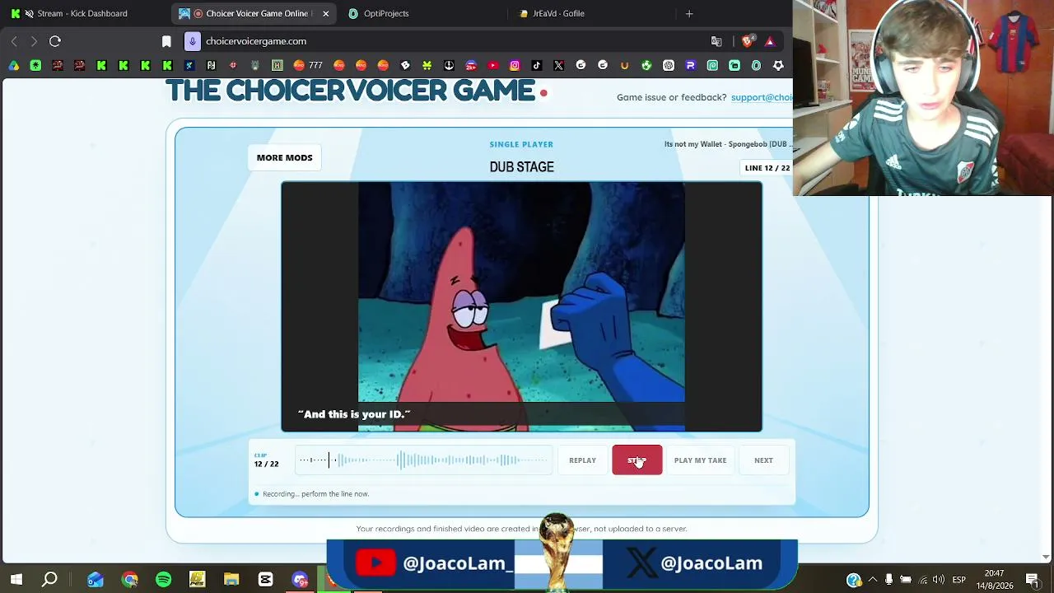Go to the NEXT line

click(763, 460)
